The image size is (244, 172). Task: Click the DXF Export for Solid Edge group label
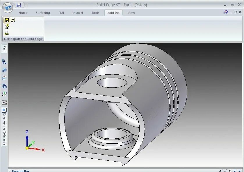23,39
